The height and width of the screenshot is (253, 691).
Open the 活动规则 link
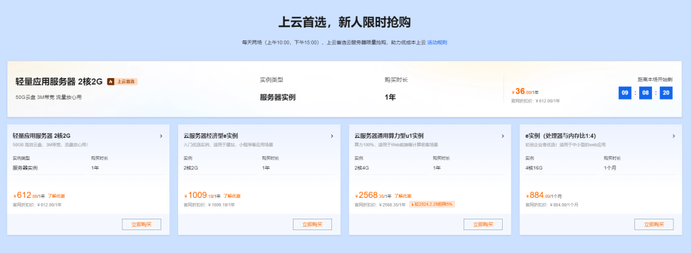(x=437, y=42)
